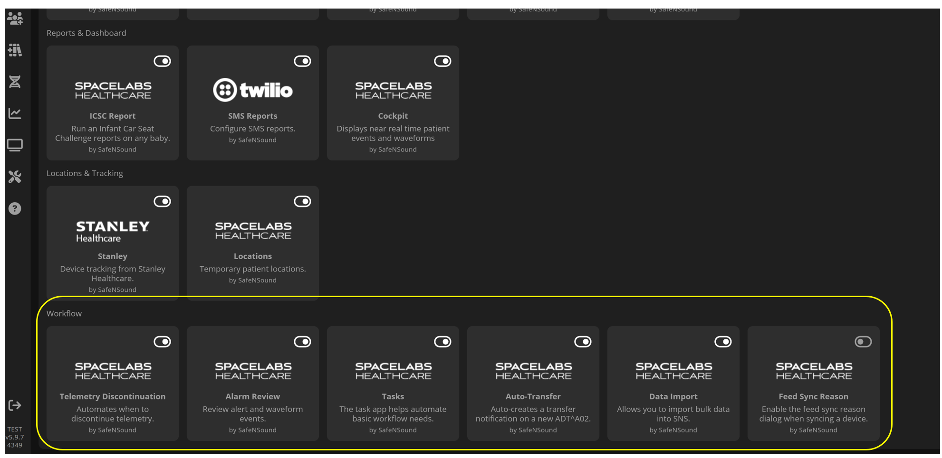
Task: Click the logout arrow icon
Action: point(15,405)
